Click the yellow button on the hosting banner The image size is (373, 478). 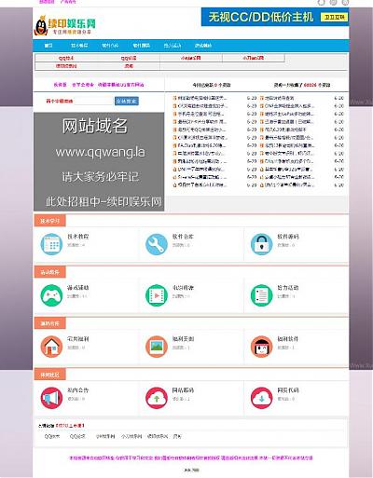[334, 17]
